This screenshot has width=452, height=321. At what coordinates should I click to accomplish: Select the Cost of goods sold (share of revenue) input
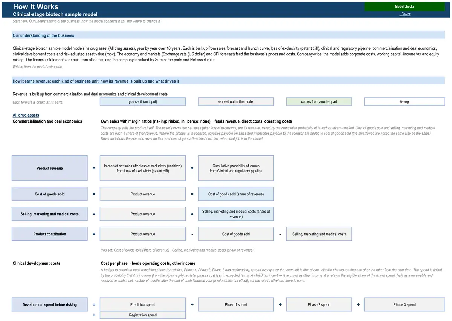(x=236, y=194)
